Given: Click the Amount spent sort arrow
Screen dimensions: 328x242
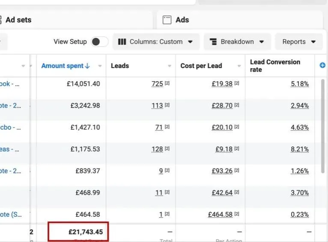Looking at the screenshot, I should pyautogui.click(x=88, y=66).
